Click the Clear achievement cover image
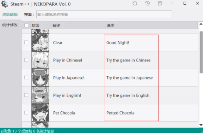Screen dimensions: 203x133 (x=40, y=42)
